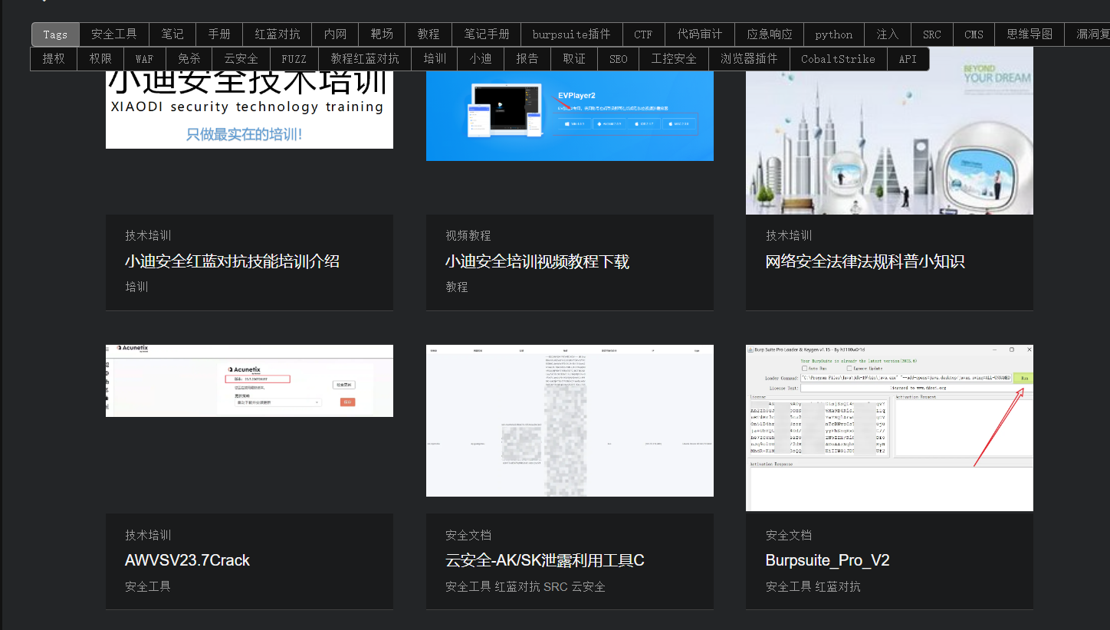Image resolution: width=1110 pixels, height=630 pixels.
Task: Open the 小迪安全培训视频教程下载 post title
Action: pos(537,261)
